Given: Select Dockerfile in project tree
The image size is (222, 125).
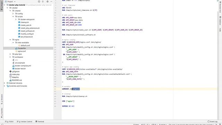Looking at the screenshot, I should [x=22, y=48].
